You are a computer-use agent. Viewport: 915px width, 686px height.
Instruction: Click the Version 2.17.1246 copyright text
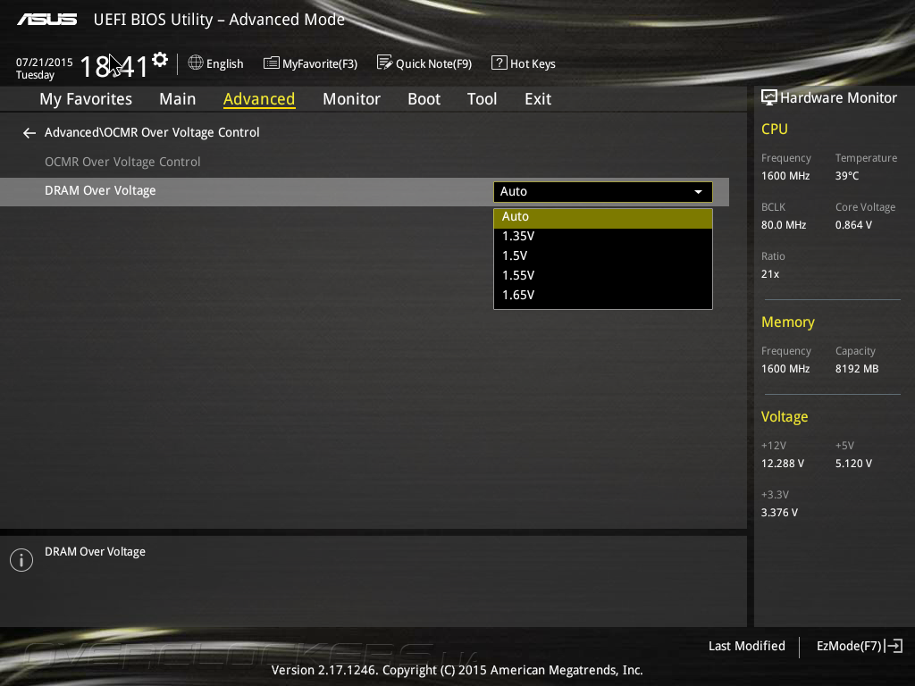457,670
